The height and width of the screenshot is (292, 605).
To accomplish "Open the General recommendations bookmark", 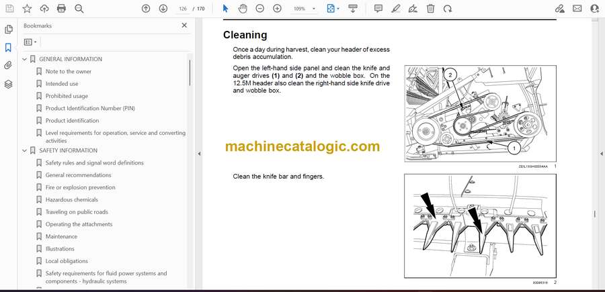I will (x=79, y=175).
